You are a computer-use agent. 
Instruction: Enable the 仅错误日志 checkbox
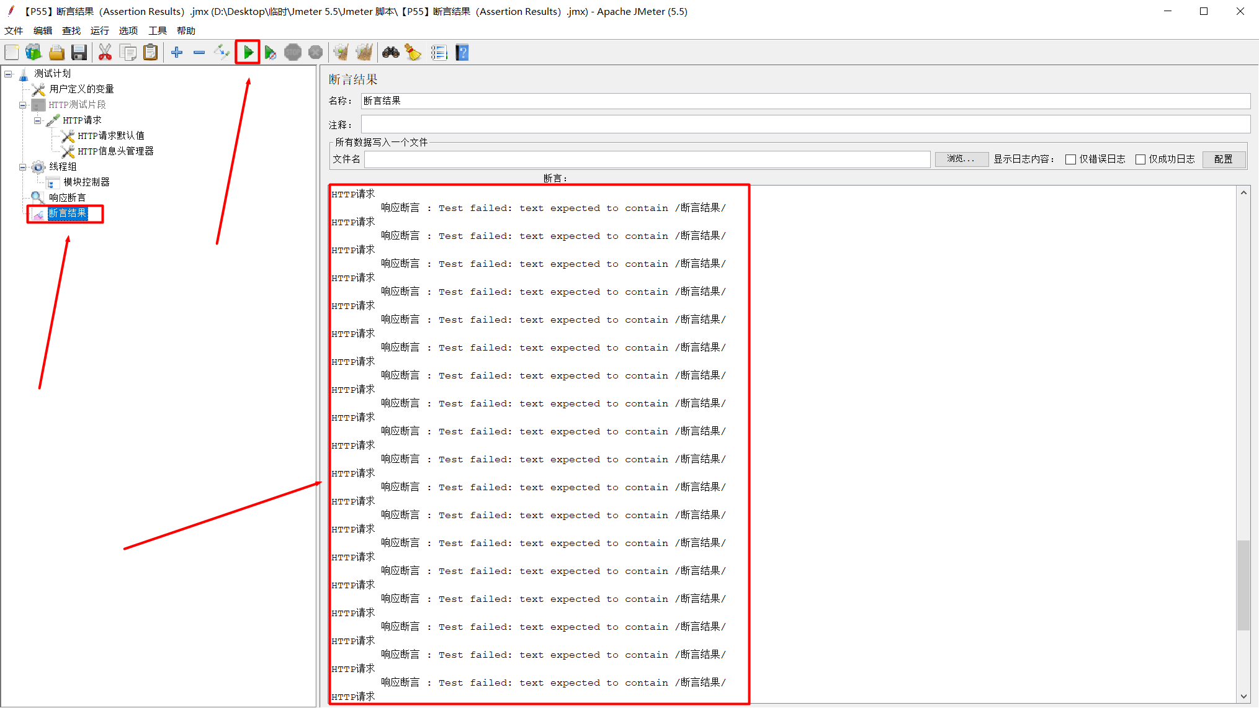[x=1070, y=159]
